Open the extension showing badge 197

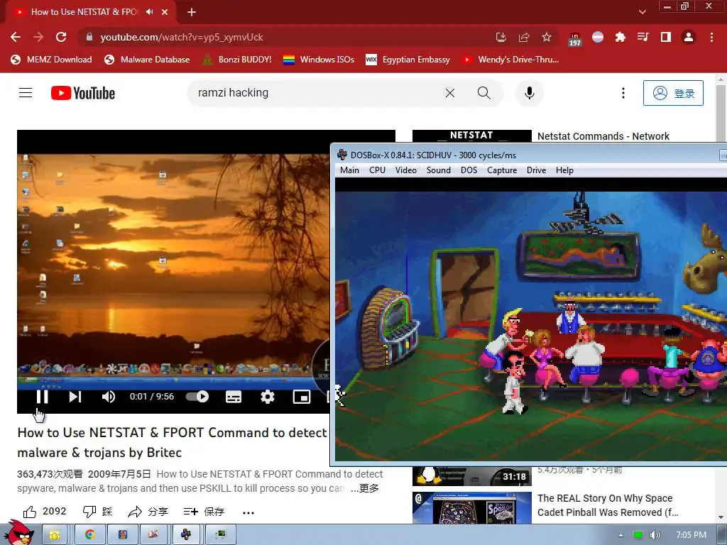click(x=575, y=39)
